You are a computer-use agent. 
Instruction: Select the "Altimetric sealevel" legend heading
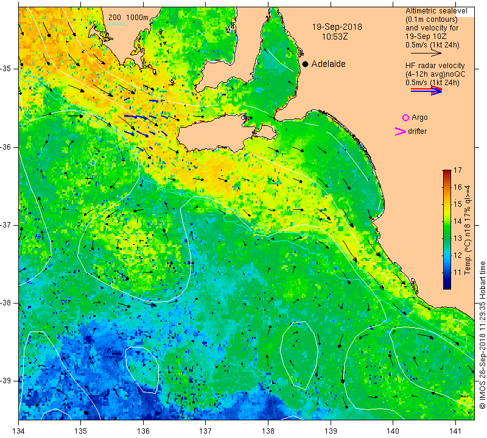[436, 11]
